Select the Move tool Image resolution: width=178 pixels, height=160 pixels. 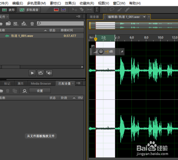coord(75,10)
